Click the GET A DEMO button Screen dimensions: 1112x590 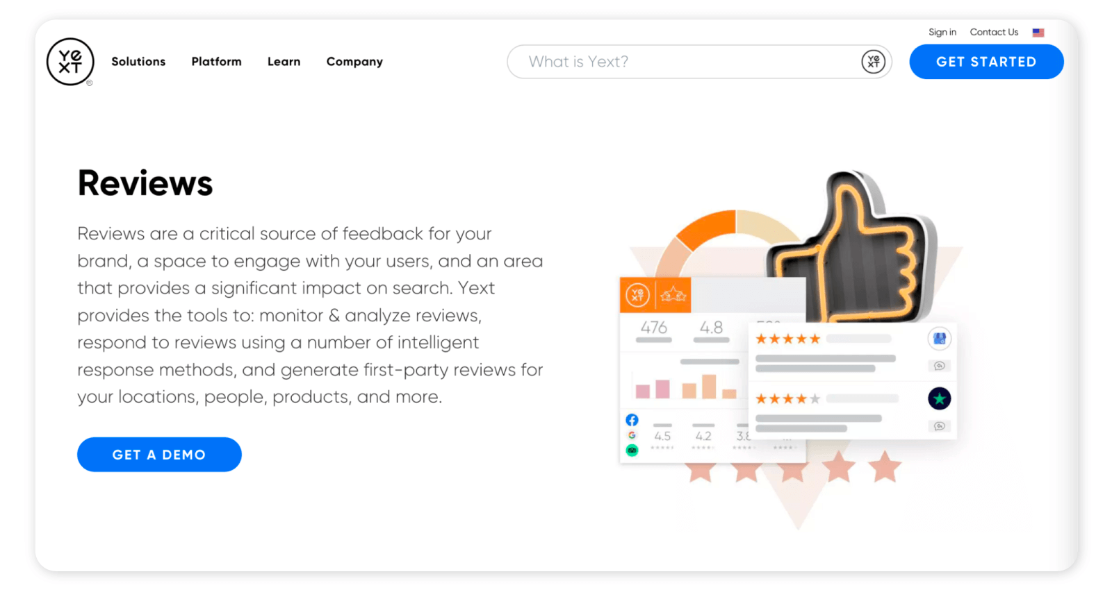[159, 454]
